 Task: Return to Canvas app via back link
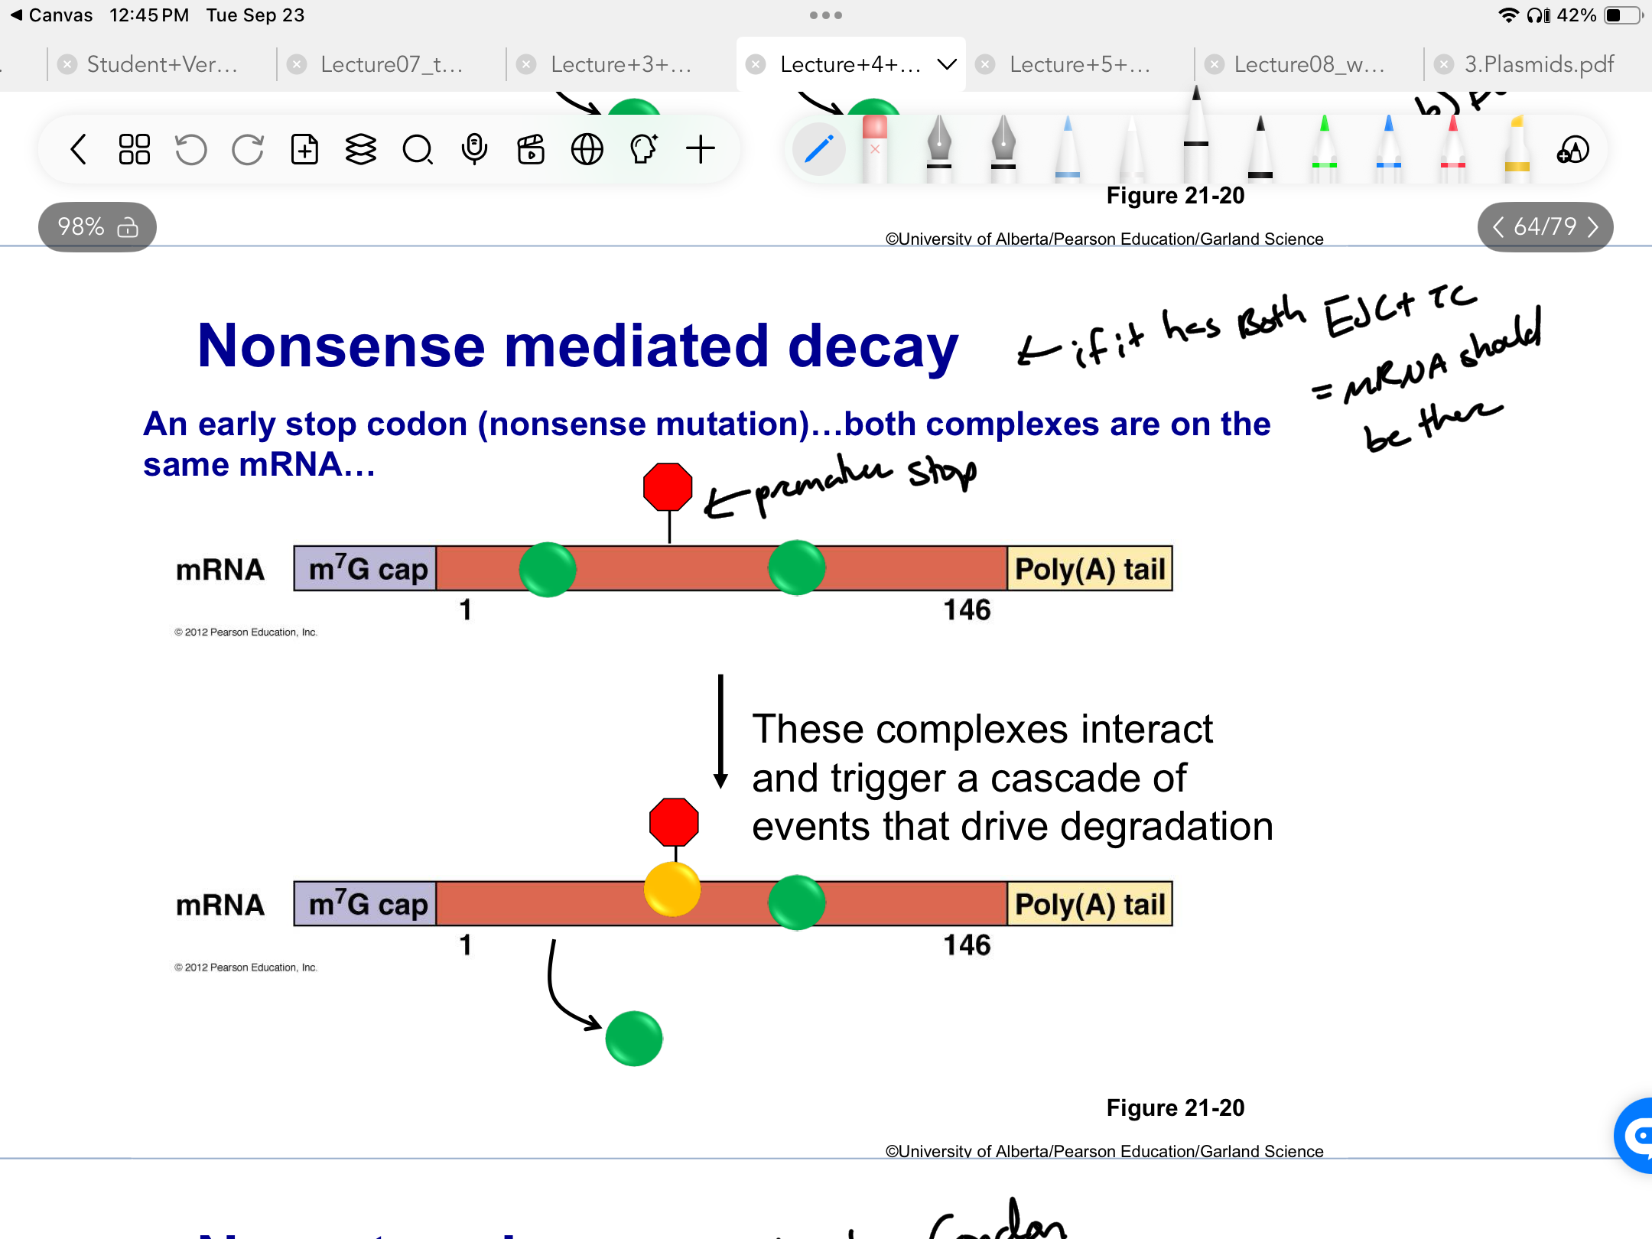(50, 15)
